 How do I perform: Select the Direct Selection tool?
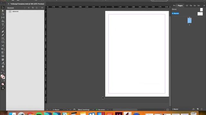pyautogui.click(x=3, y=11)
